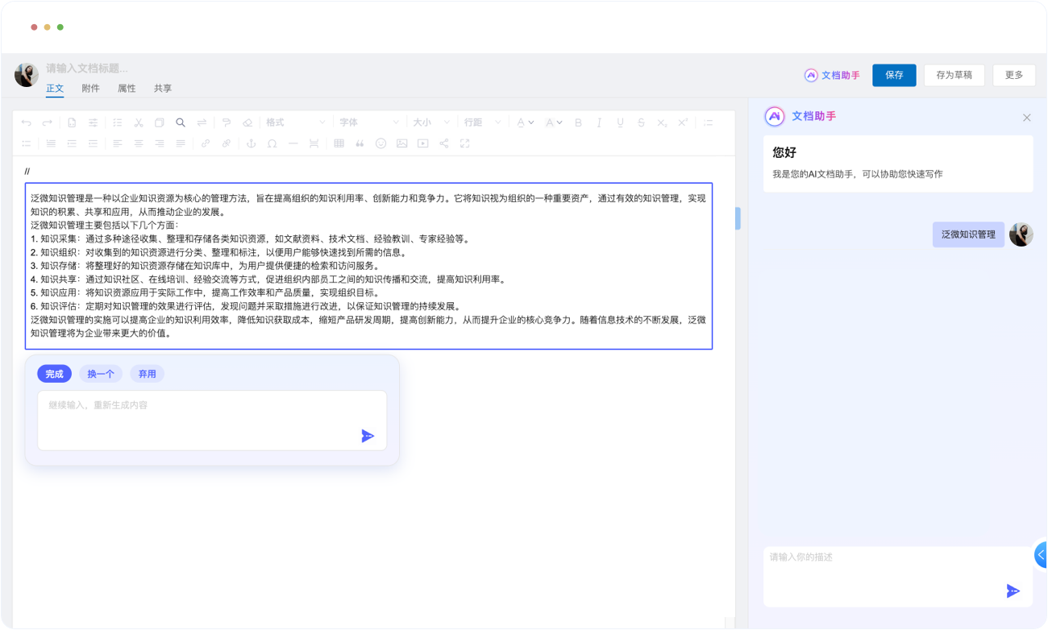Switch to the 附件 tab
The image size is (1048, 630).
[90, 89]
